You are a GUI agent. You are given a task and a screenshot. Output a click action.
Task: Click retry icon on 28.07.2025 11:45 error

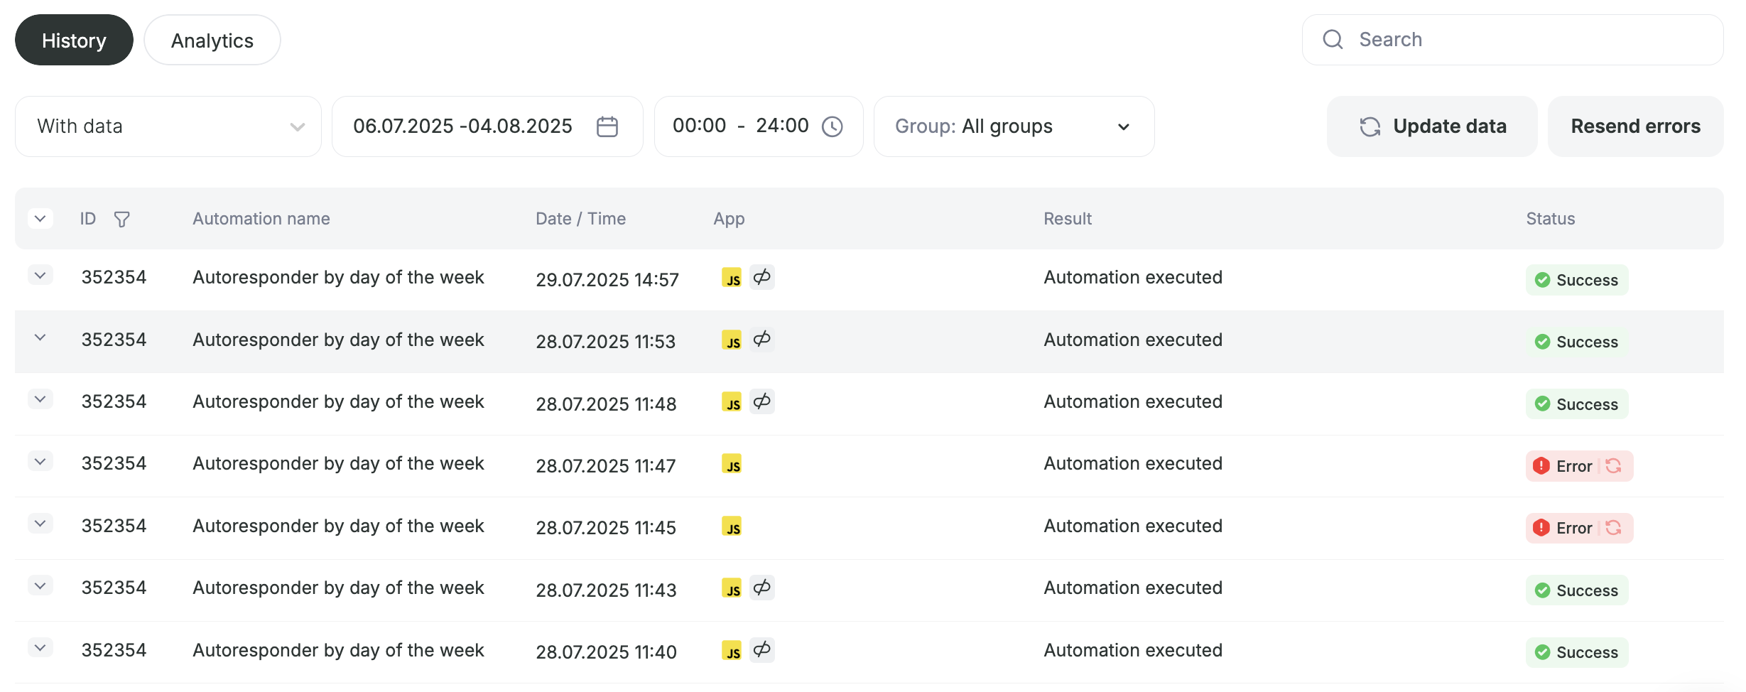(1613, 528)
